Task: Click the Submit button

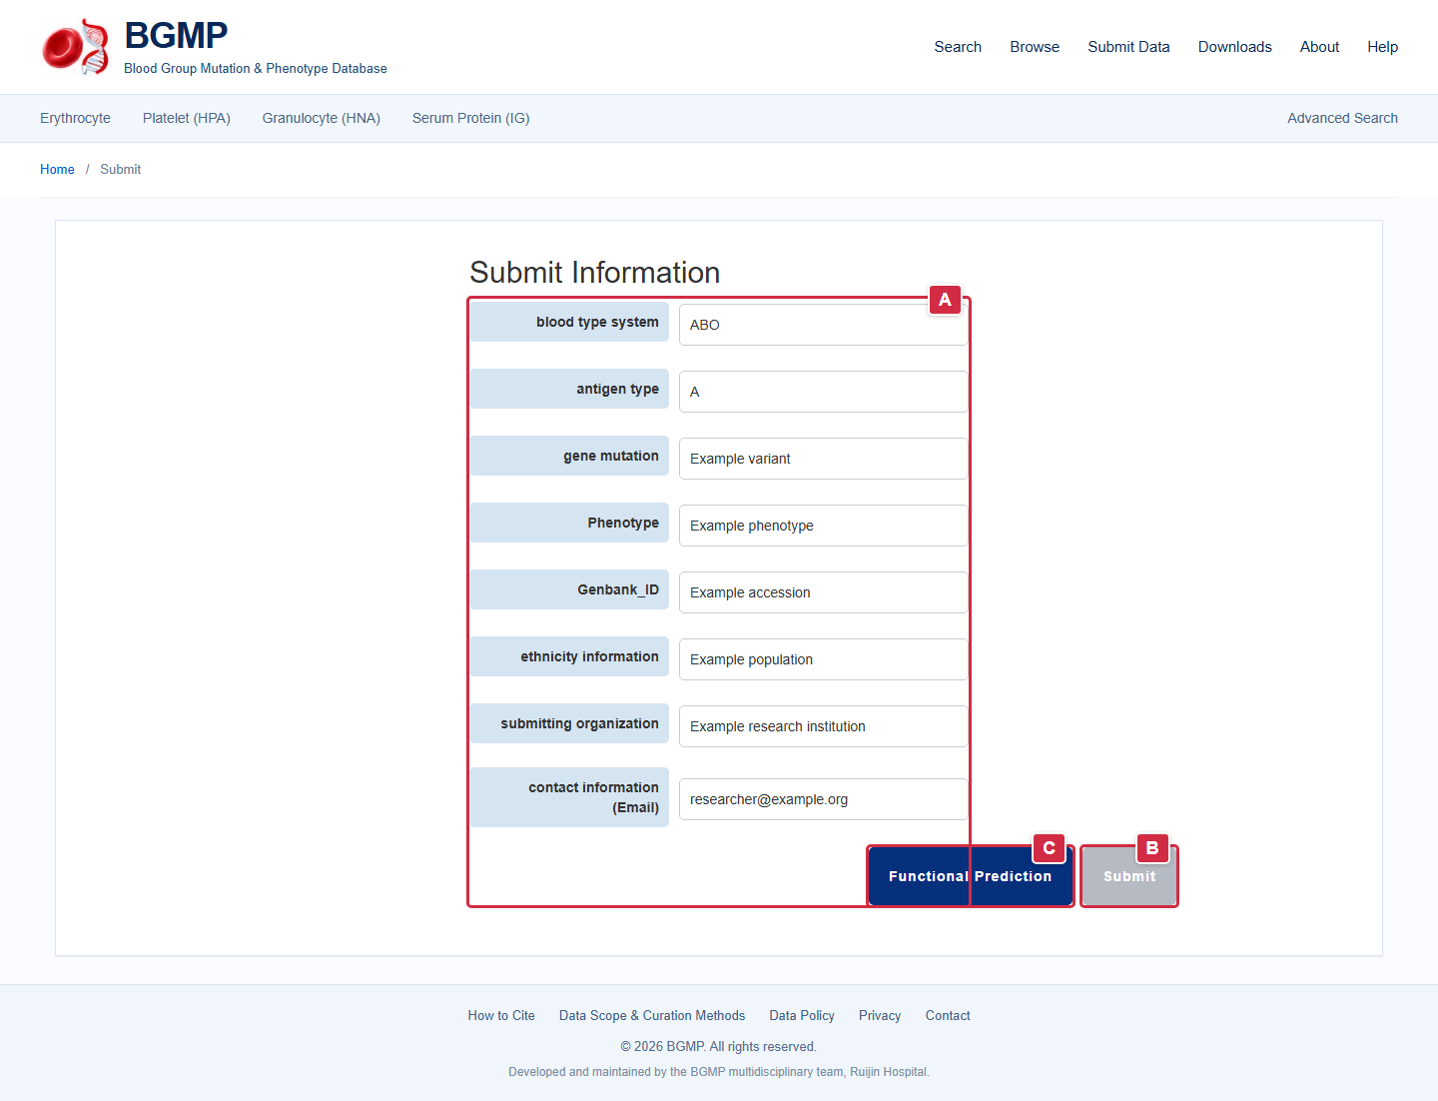Action: pyautogui.click(x=1129, y=876)
